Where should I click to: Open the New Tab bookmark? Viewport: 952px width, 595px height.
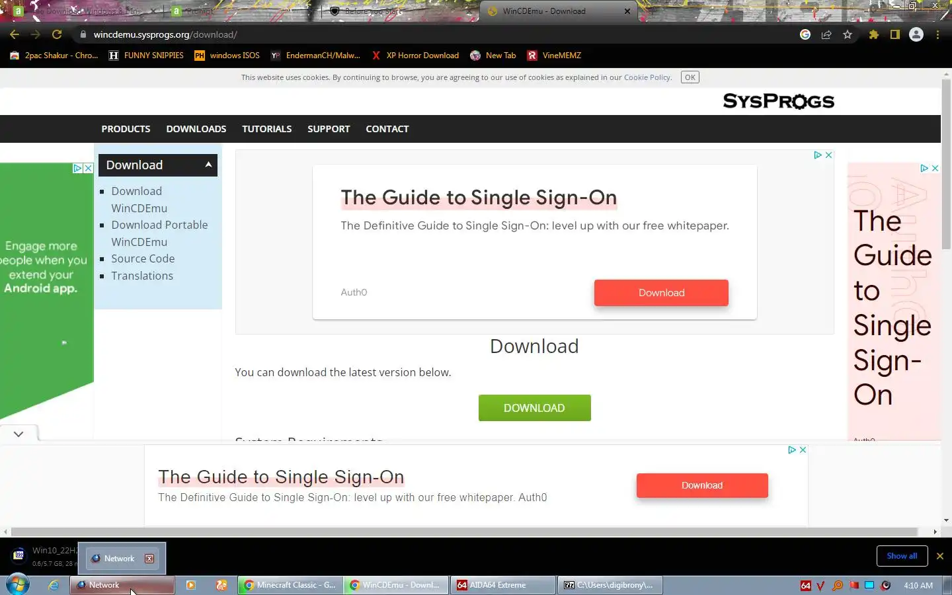click(493, 56)
